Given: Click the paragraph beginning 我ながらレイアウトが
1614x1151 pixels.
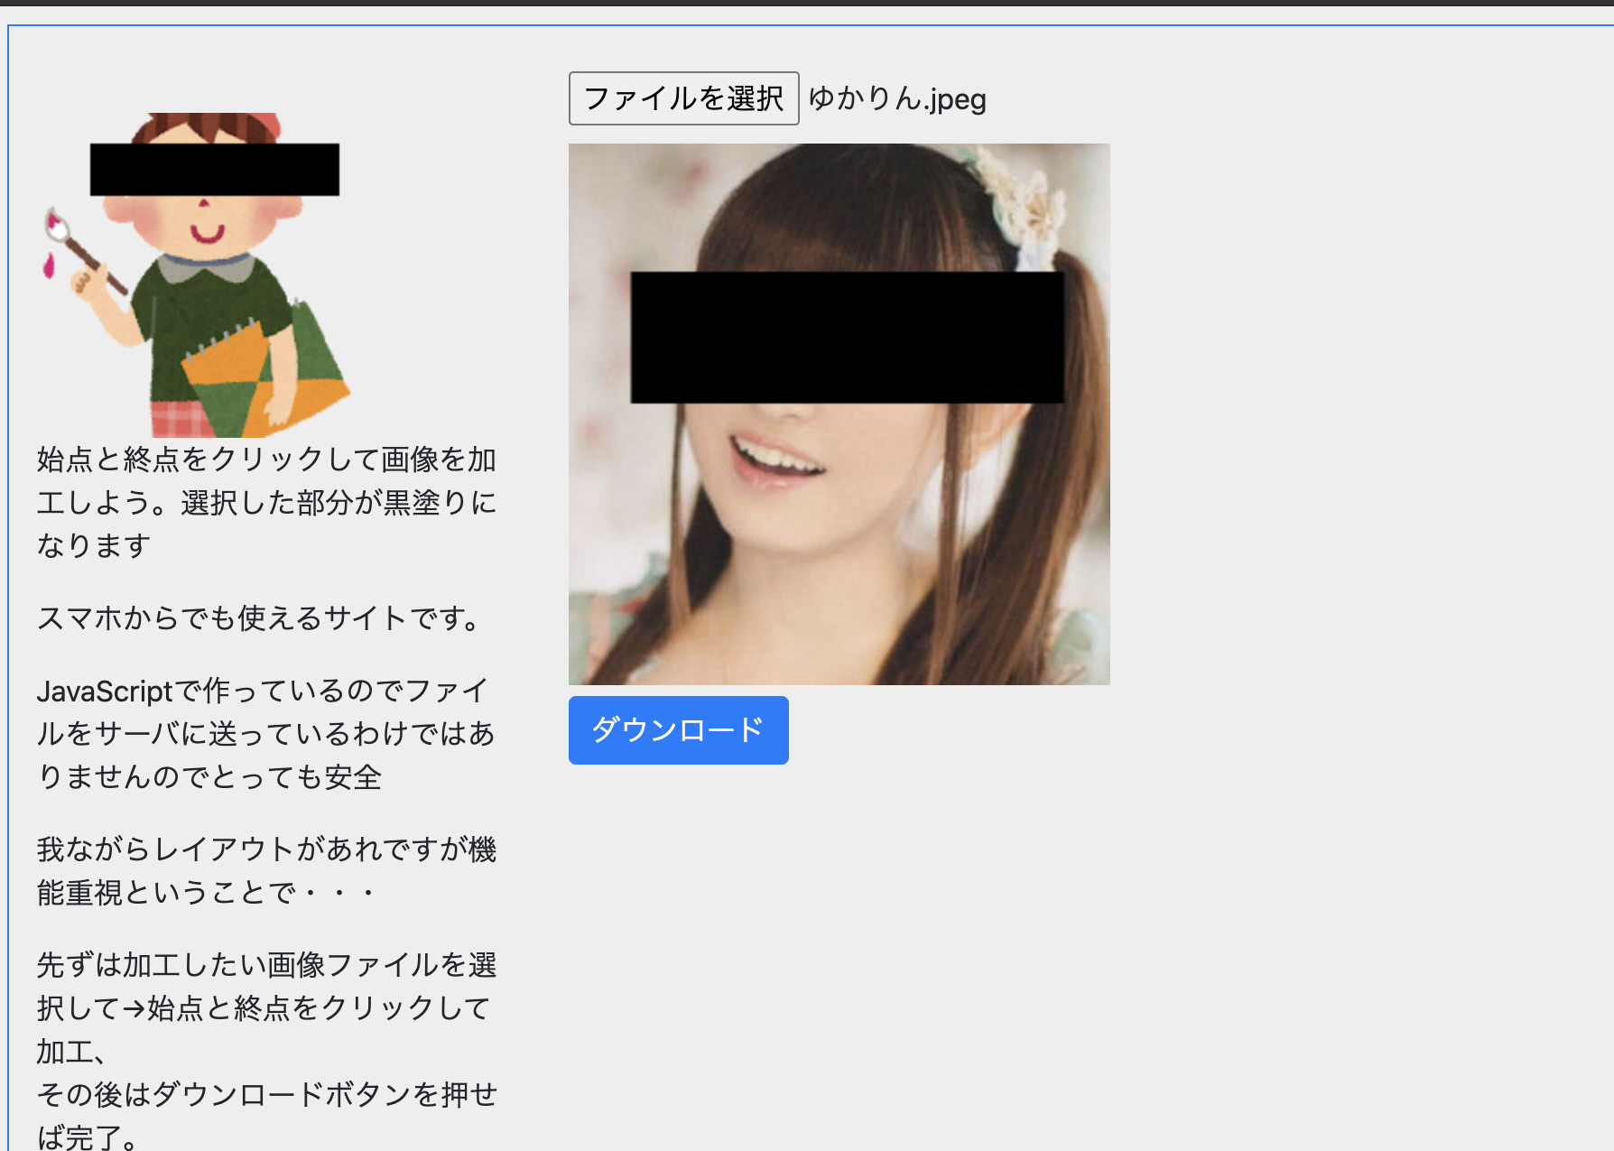Looking at the screenshot, I should click(x=267, y=870).
